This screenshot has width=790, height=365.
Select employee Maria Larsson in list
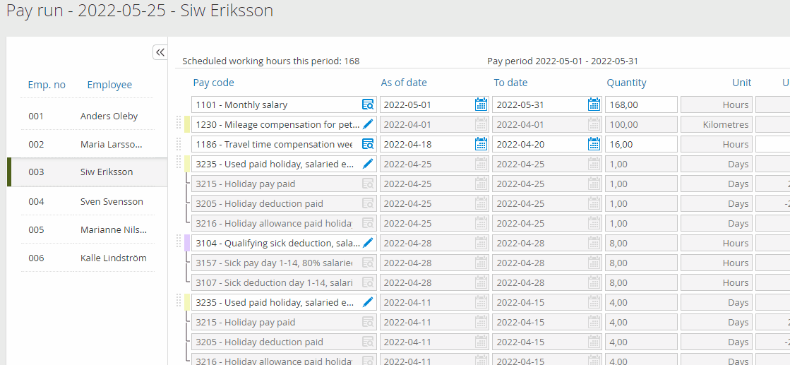pos(111,145)
